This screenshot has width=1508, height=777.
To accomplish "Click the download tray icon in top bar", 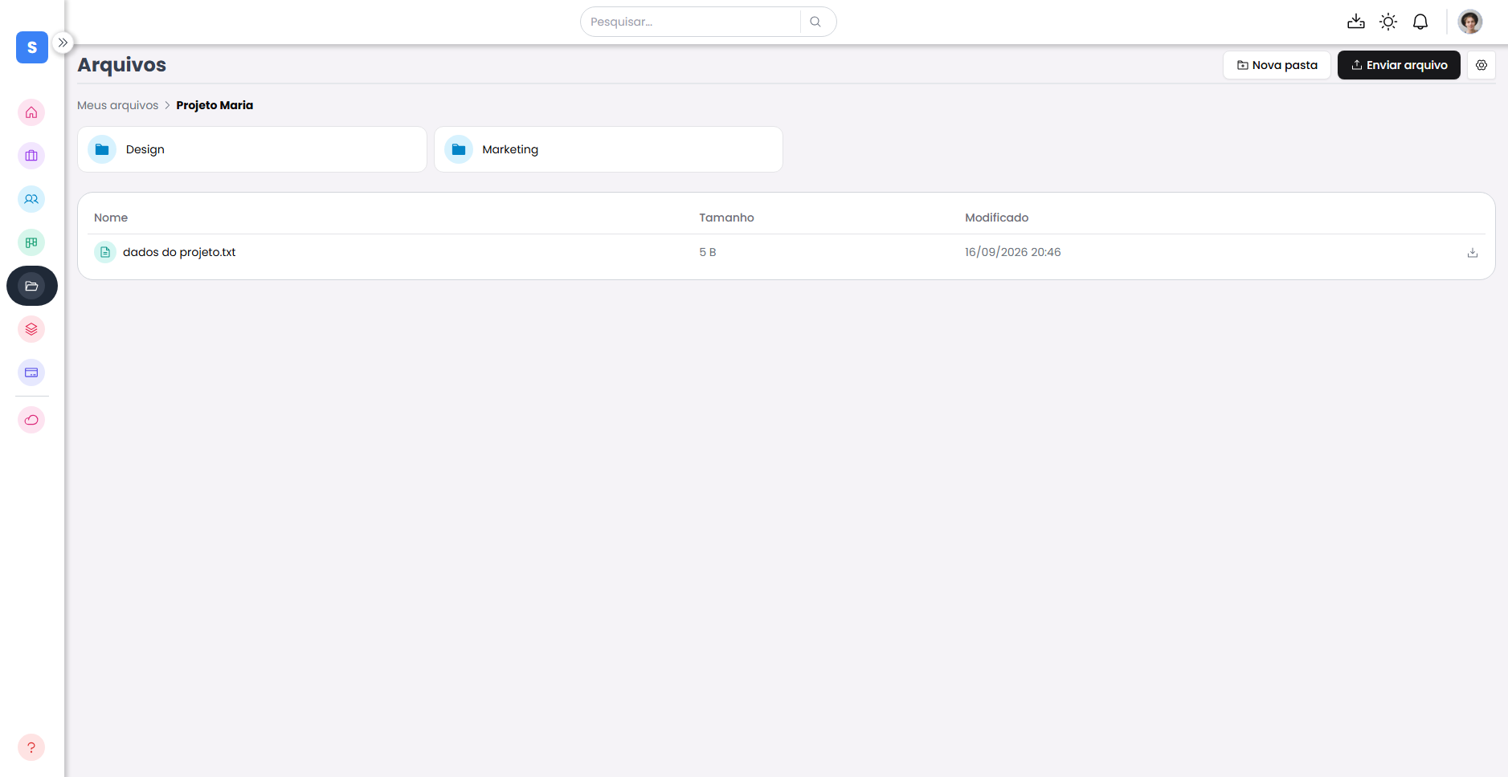I will pyautogui.click(x=1356, y=22).
